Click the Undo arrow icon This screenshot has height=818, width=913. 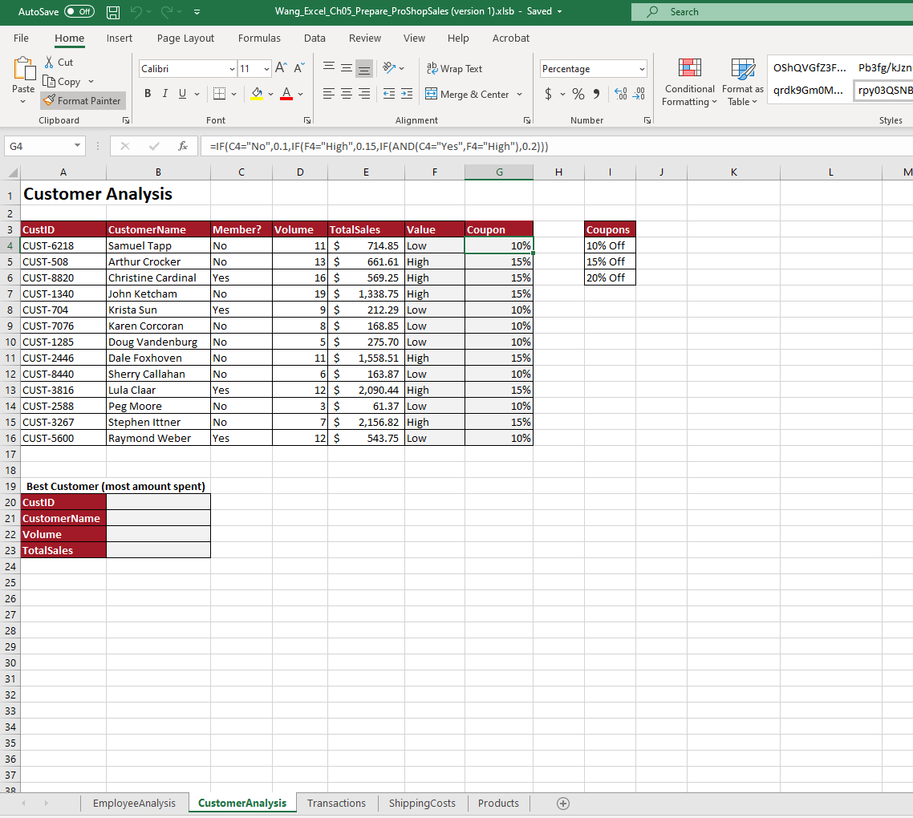[x=136, y=12]
